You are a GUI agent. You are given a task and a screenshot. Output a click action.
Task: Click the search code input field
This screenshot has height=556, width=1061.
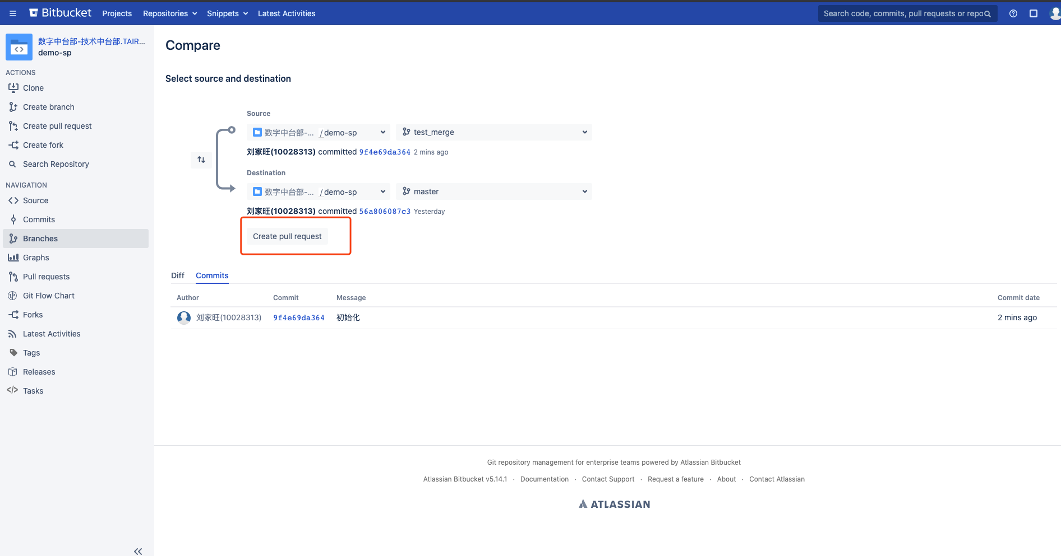[902, 13]
